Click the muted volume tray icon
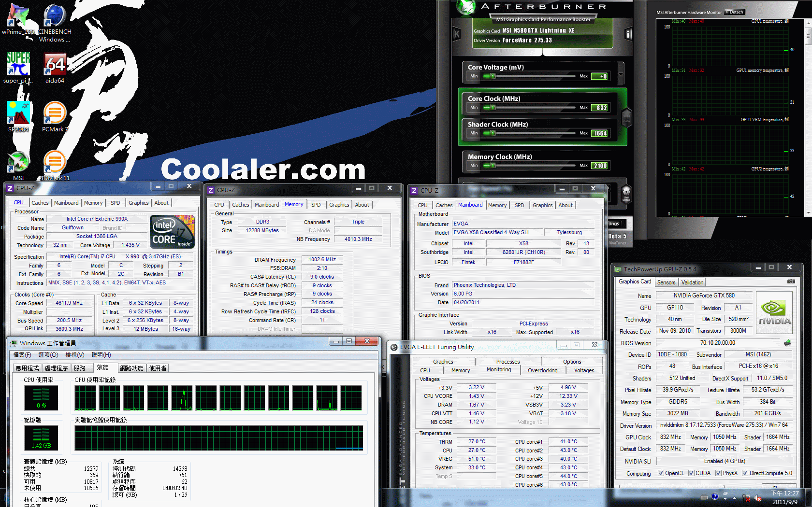The image size is (812, 507). click(757, 498)
